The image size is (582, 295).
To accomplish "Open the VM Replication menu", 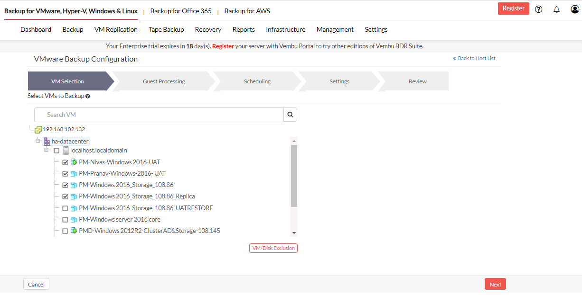I will (116, 29).
